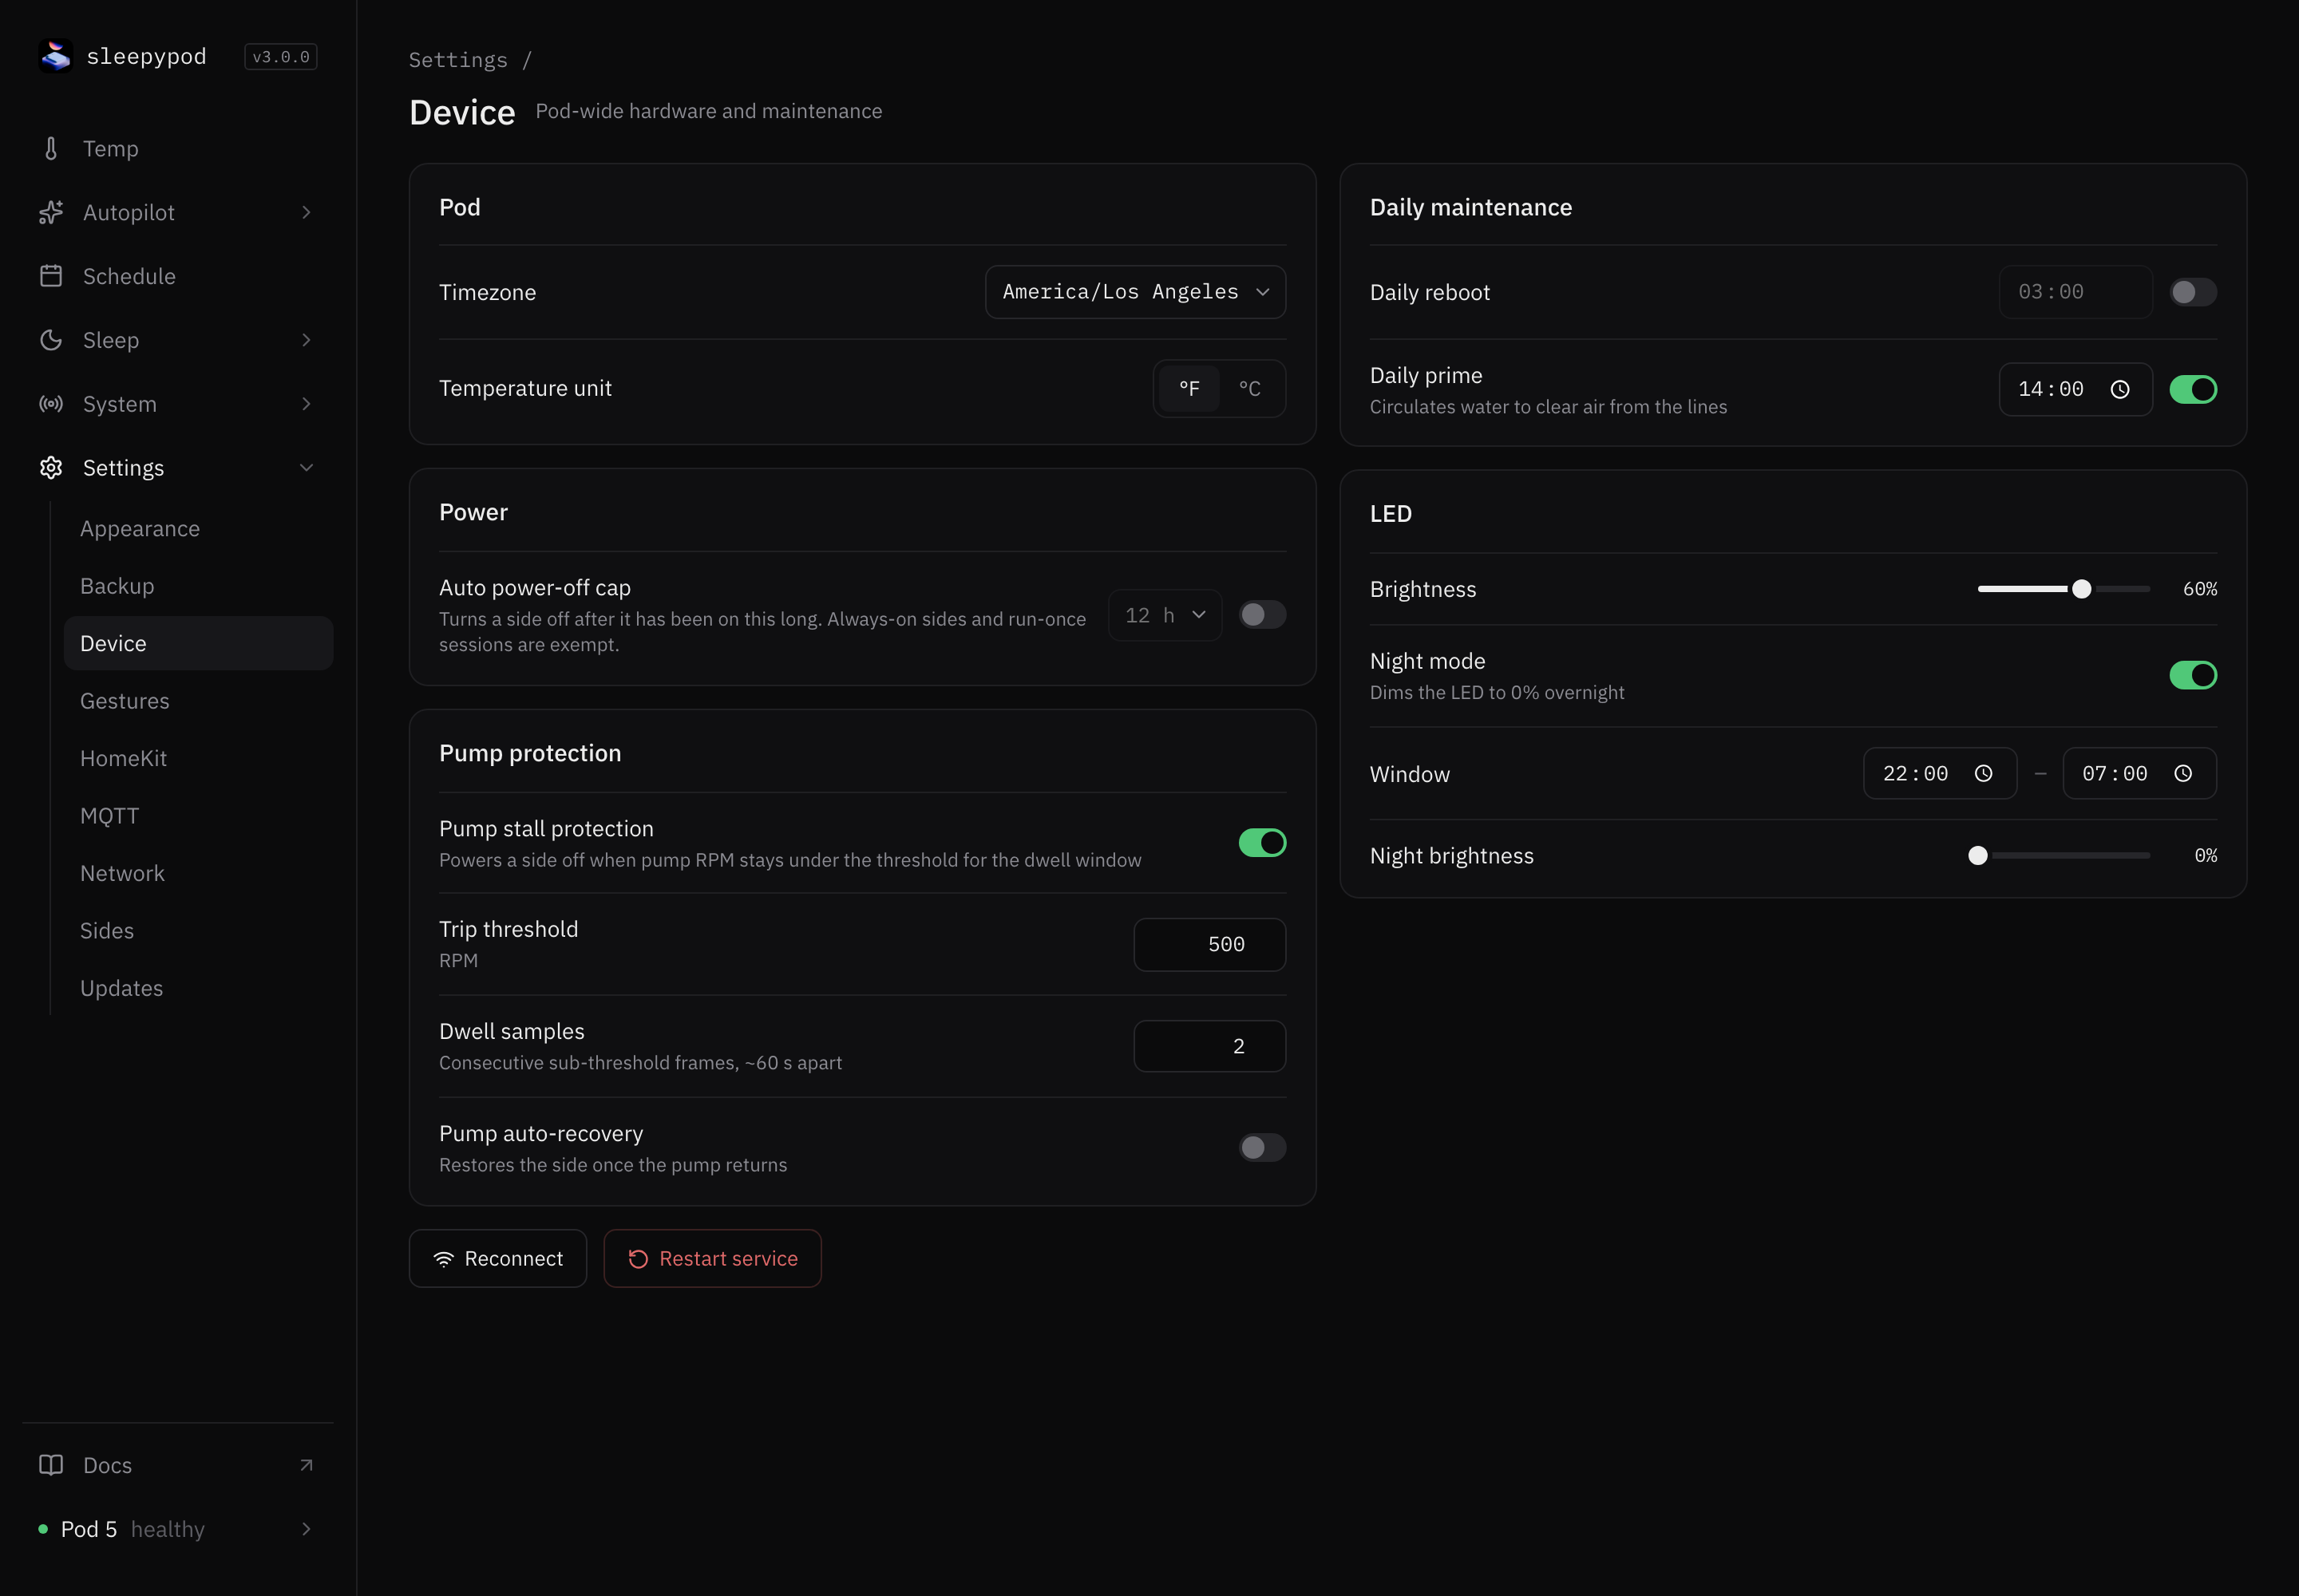Collapse the Settings sidebar chevron
This screenshot has height=1596, width=2299.
tap(306, 468)
